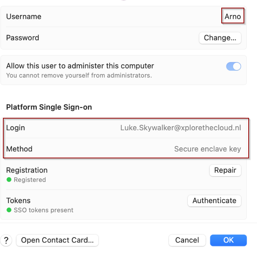Repair the Platform SSO registration
This screenshot has width=257, height=255.
pos(225,170)
